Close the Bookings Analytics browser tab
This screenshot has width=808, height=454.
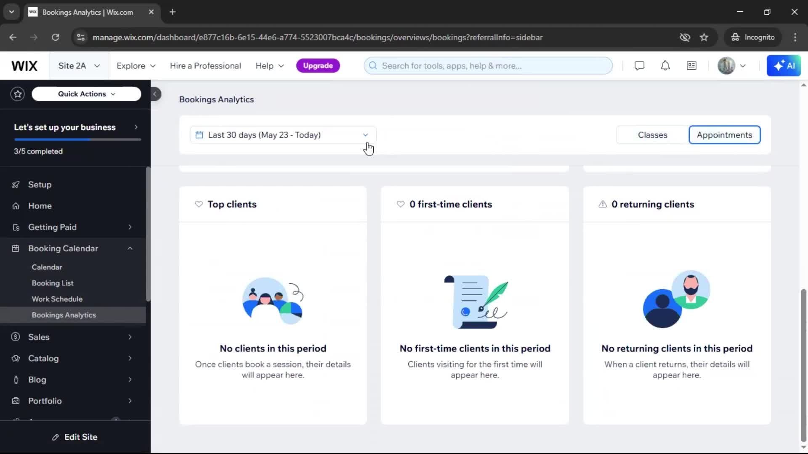(151, 12)
